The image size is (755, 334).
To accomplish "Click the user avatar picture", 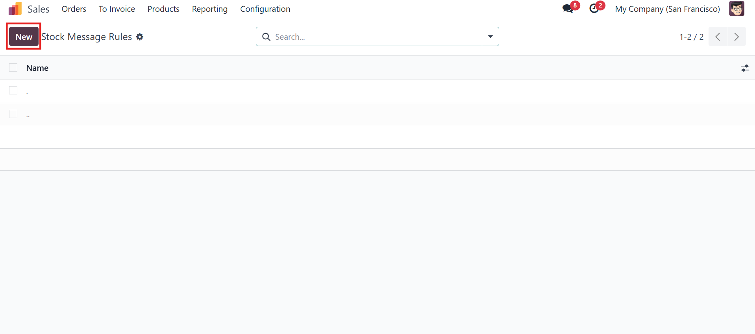I will pos(736,9).
